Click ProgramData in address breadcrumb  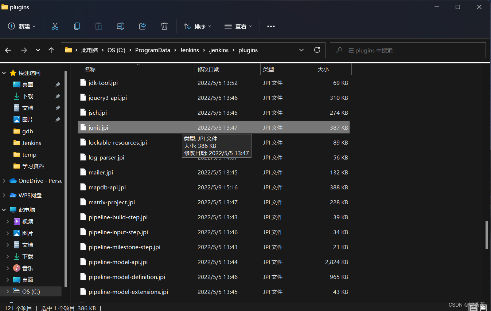[153, 50]
